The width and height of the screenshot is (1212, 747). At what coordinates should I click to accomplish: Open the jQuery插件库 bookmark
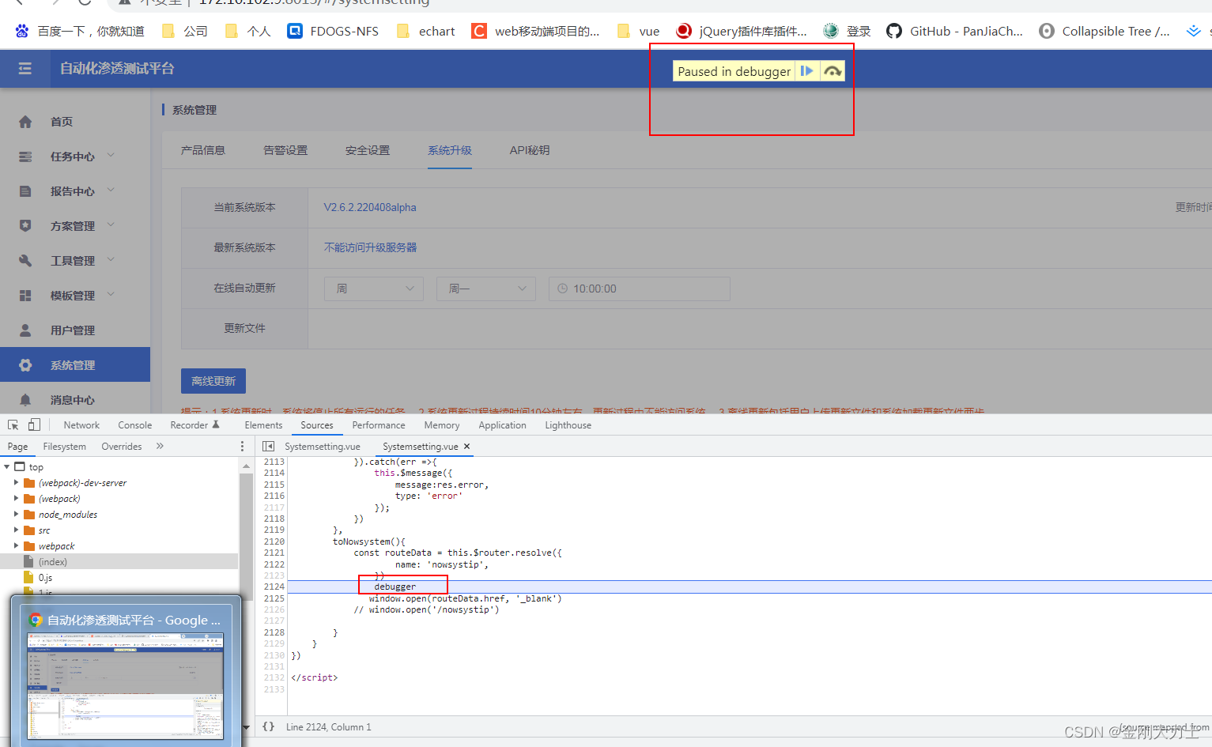(742, 31)
